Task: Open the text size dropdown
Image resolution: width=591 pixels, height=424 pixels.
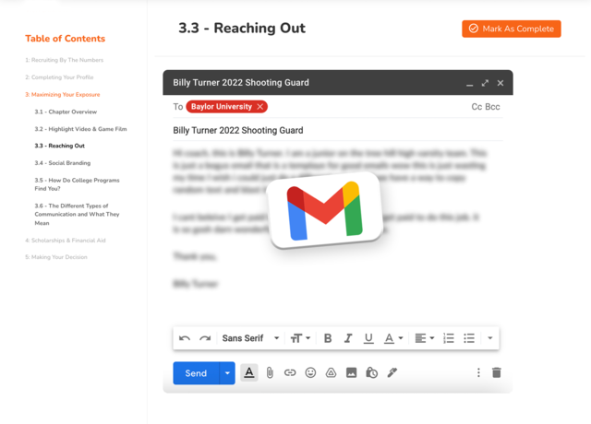Action: coord(300,338)
